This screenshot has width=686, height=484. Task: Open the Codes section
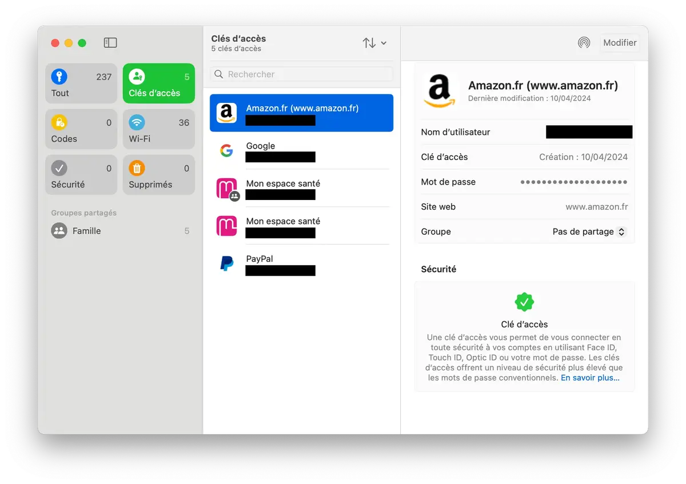coord(81,129)
